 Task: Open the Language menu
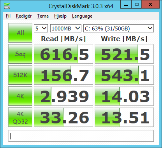pos(82,16)
